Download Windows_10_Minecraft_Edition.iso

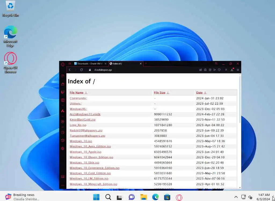coord(93,184)
